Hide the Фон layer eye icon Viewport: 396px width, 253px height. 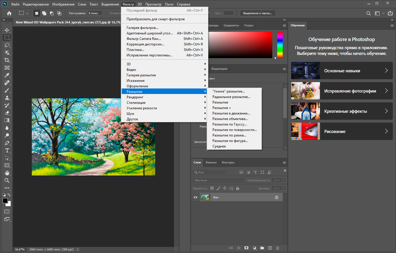[195, 197]
